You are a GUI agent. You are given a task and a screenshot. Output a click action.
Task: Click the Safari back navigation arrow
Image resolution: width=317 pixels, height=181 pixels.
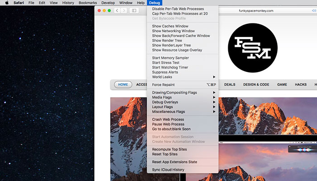(117, 10)
